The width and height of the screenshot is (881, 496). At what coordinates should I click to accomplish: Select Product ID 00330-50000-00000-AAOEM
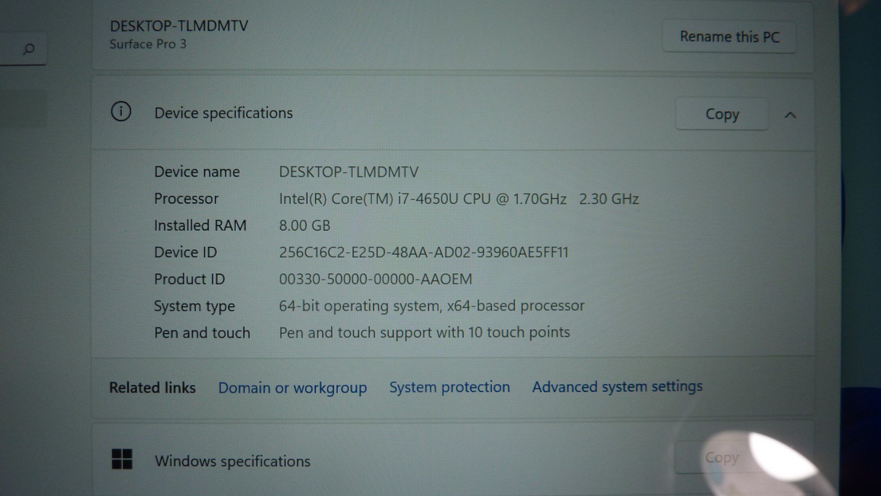click(376, 279)
